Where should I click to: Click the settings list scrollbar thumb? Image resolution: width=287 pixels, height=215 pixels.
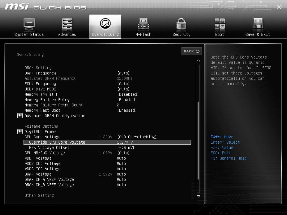[x=198, y=141]
